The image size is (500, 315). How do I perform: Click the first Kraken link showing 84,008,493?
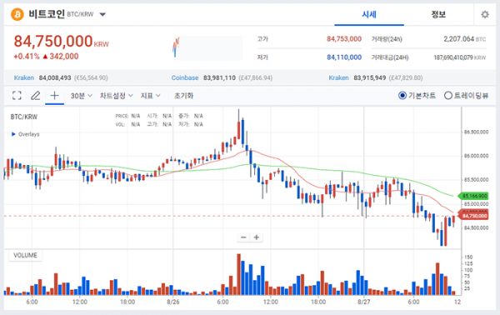coord(24,77)
